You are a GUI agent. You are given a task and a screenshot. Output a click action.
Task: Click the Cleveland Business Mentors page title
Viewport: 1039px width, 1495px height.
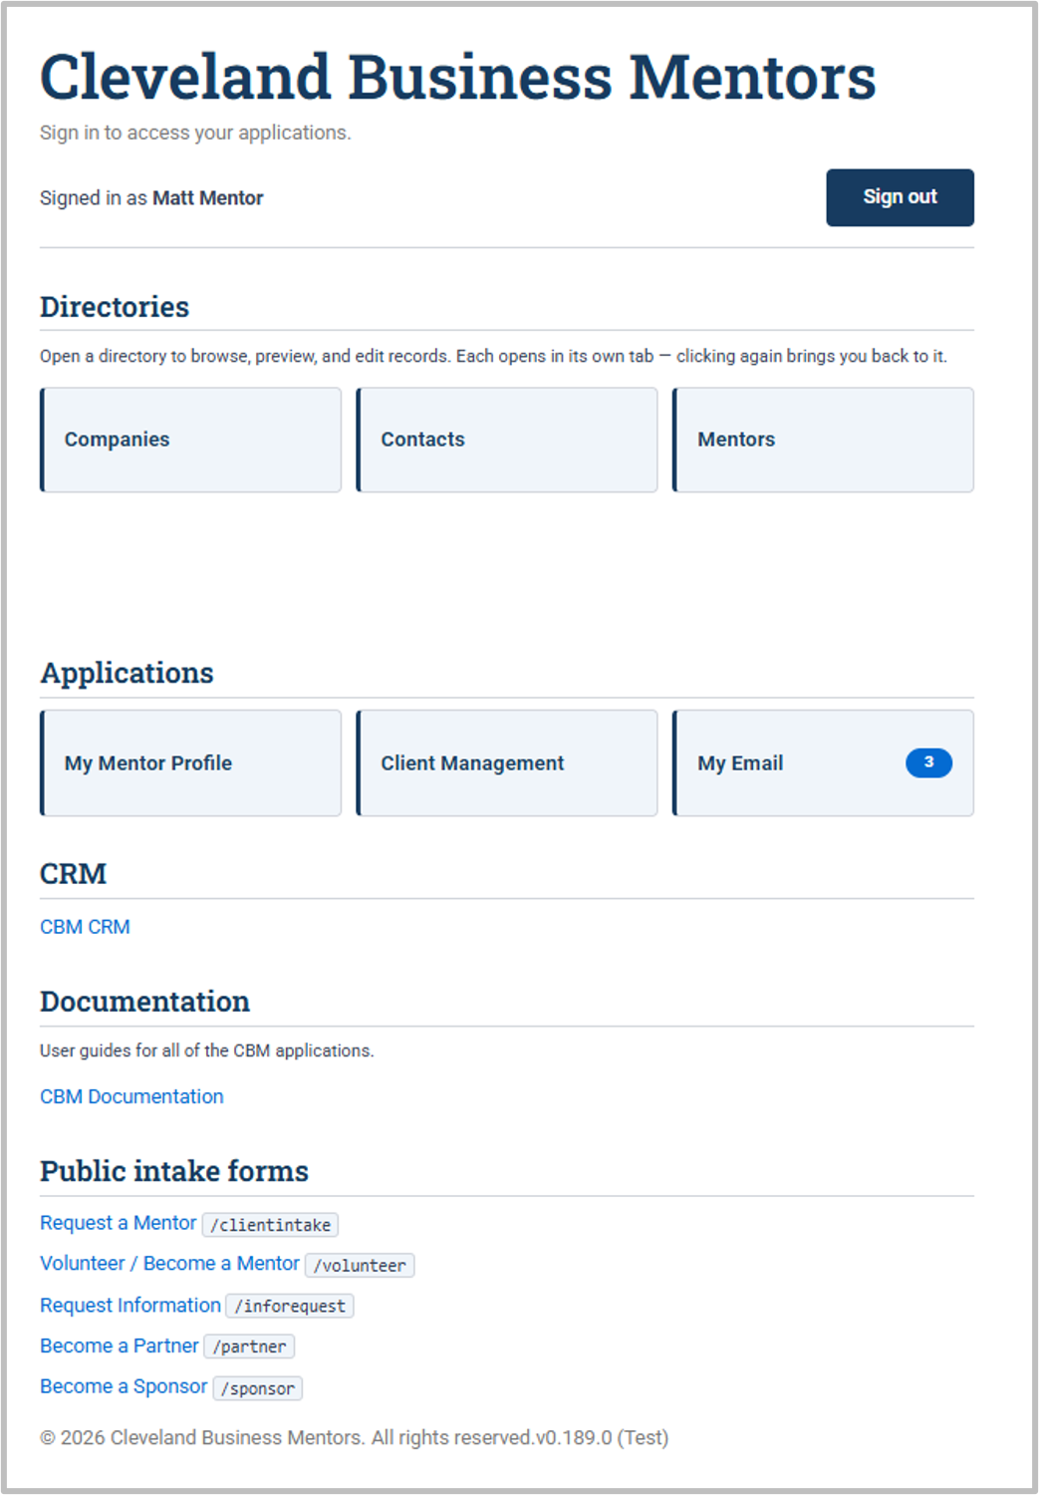(458, 77)
